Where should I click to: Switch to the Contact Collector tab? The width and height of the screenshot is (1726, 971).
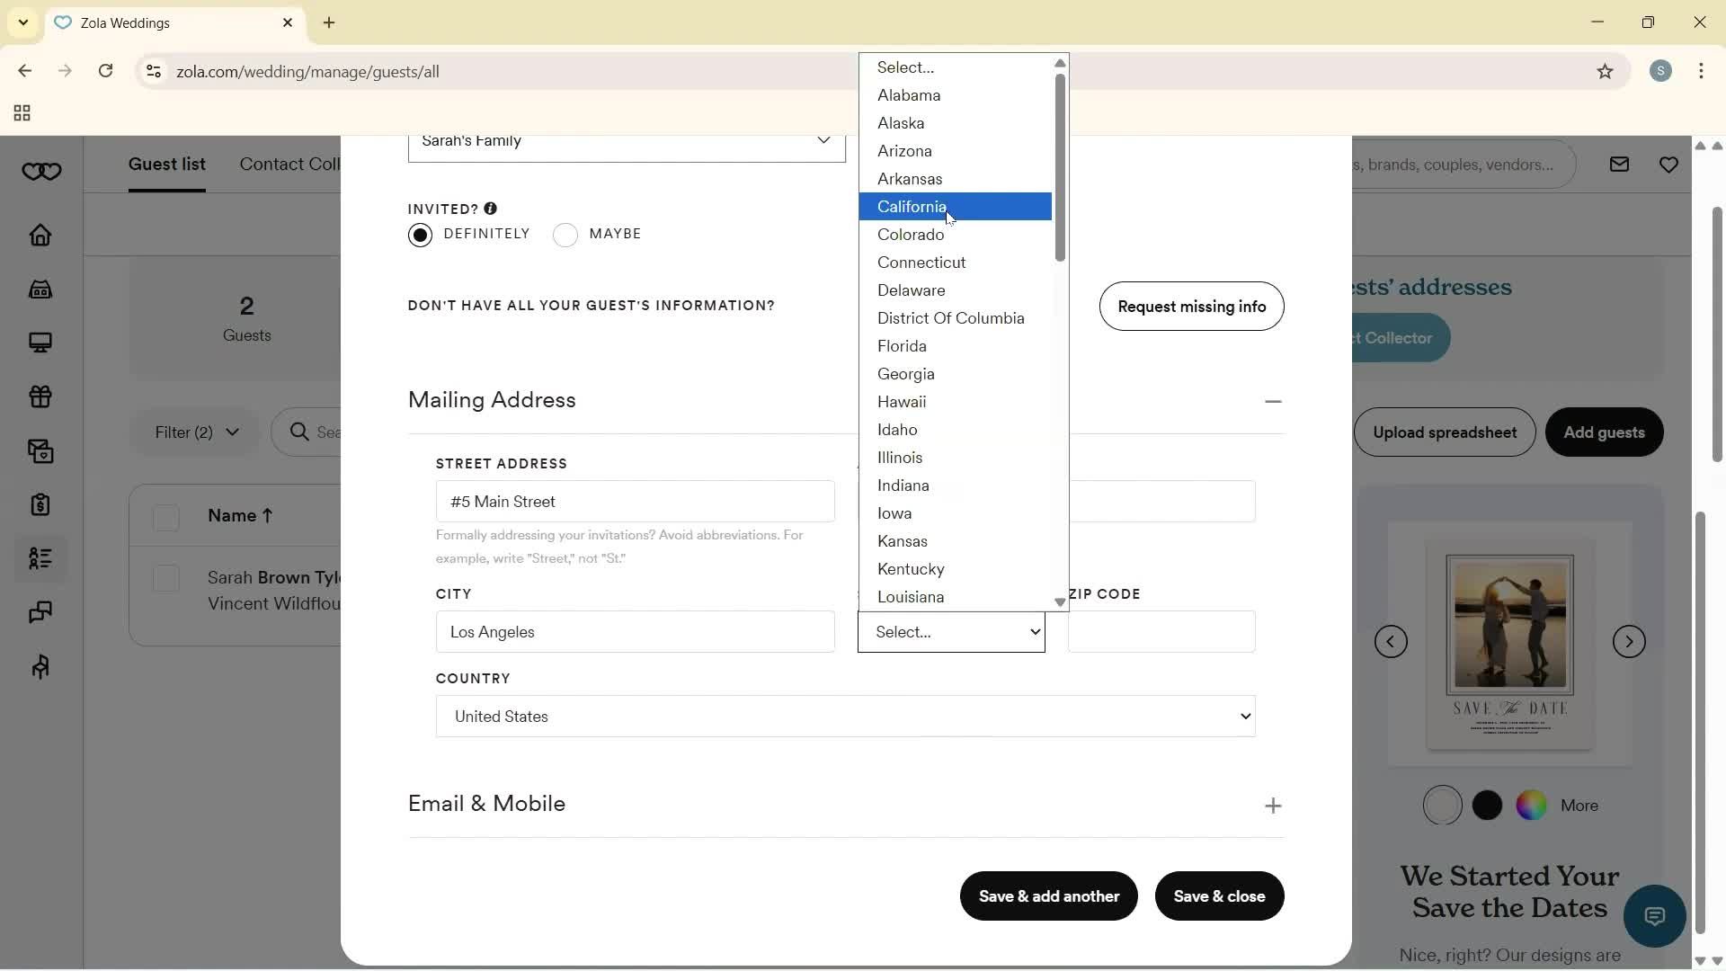(289, 165)
